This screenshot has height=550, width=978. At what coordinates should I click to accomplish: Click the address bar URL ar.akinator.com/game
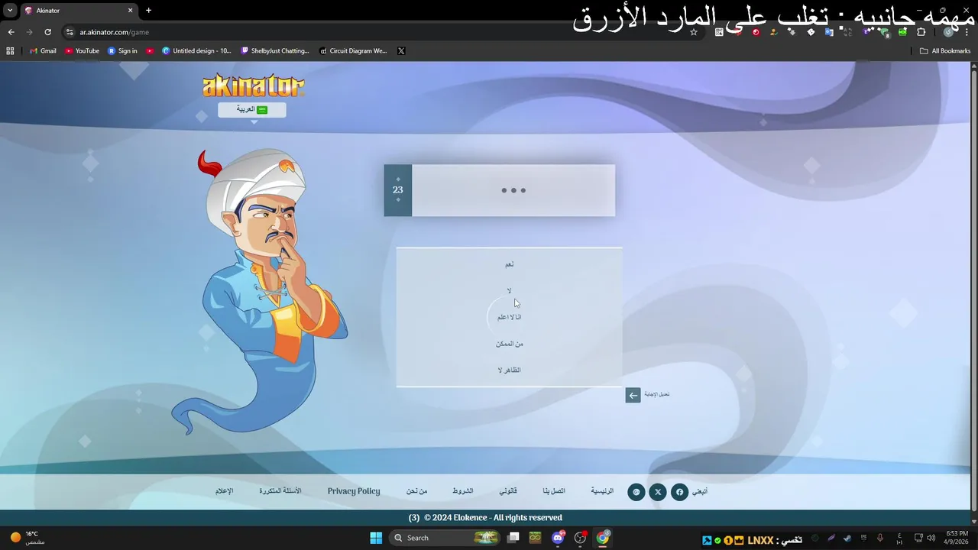[114, 32]
